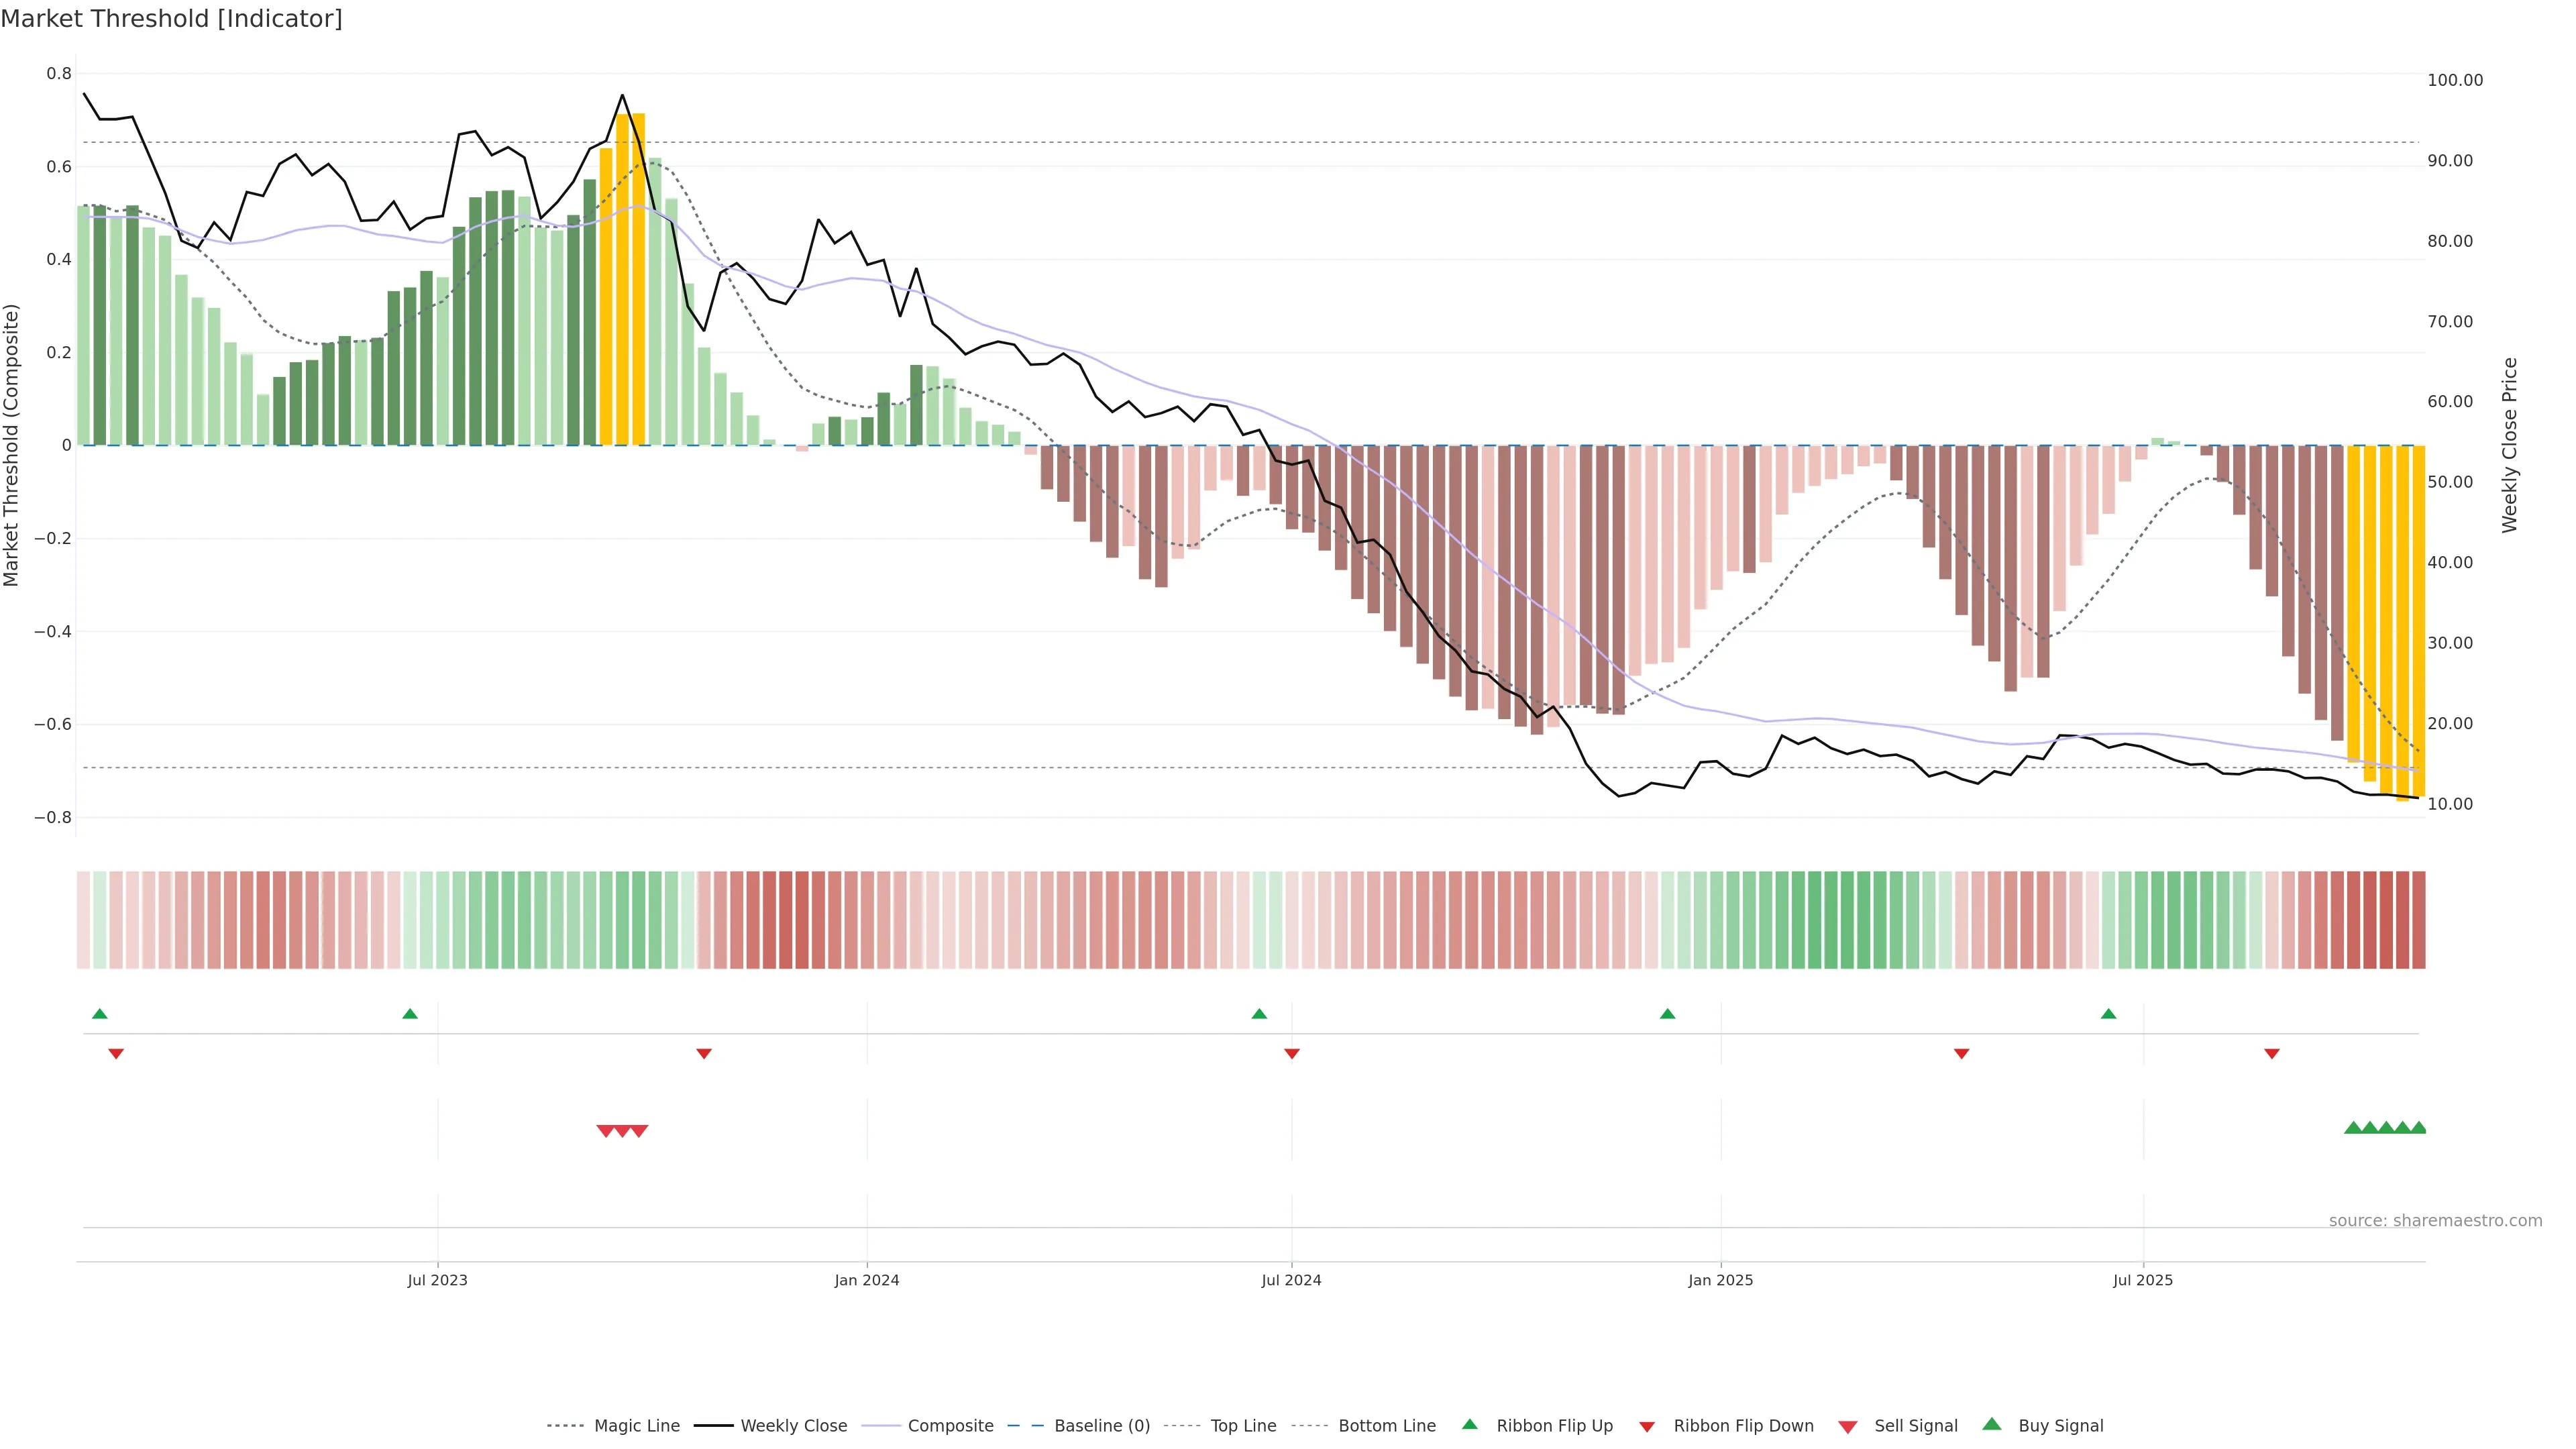The height and width of the screenshot is (1449, 2576).
Task: Click Ribbon Flip Down legend triangle icon
Action: click(1647, 1427)
